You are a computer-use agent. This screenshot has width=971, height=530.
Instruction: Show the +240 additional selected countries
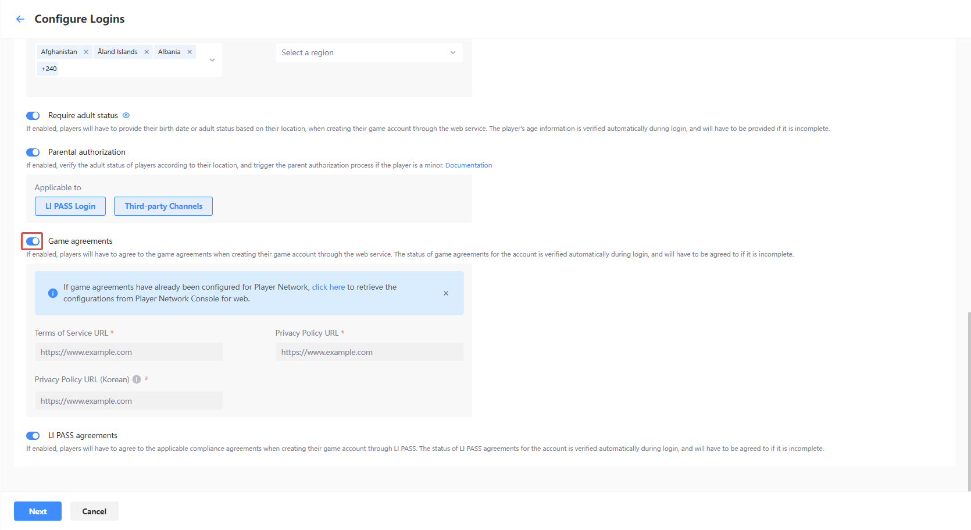[49, 69]
